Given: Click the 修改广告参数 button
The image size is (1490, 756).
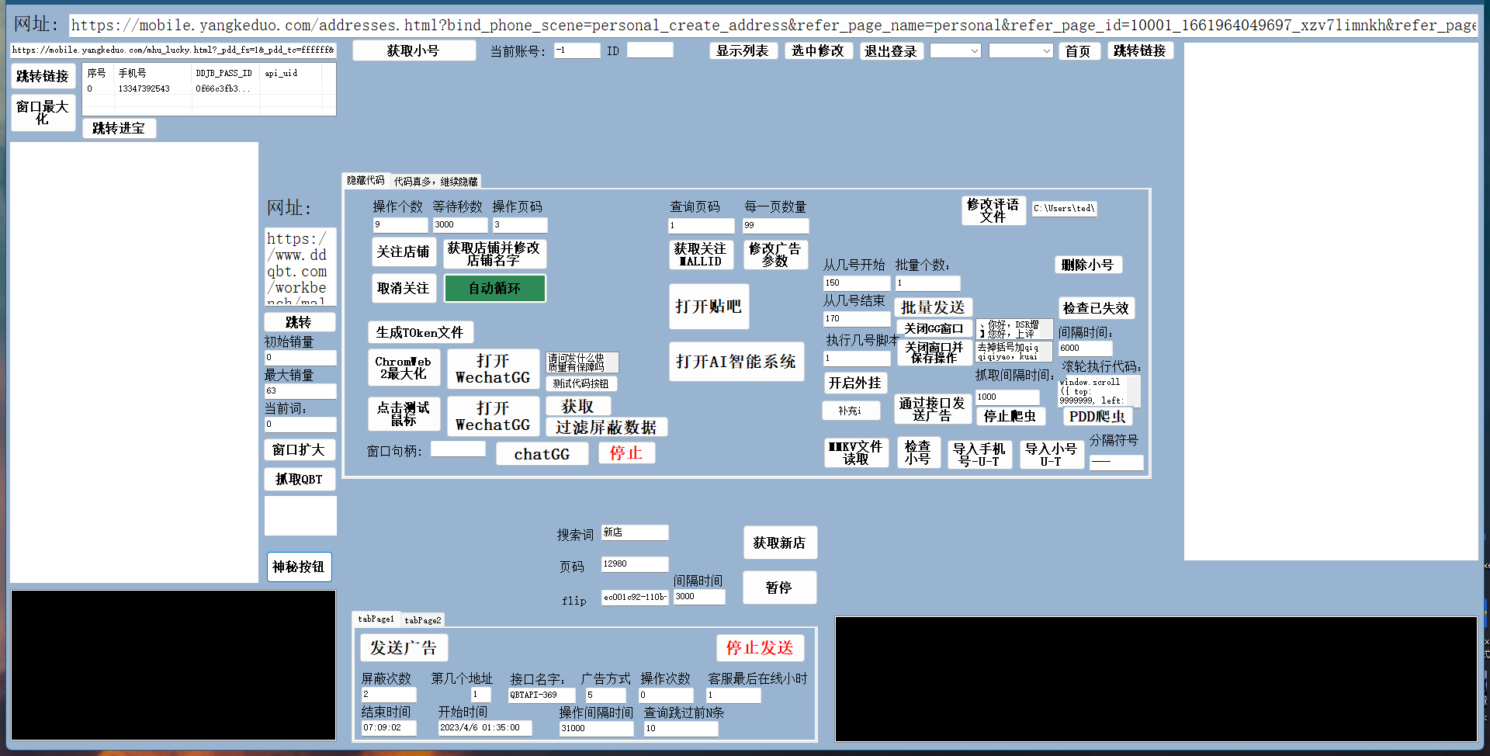Looking at the screenshot, I should [775, 255].
